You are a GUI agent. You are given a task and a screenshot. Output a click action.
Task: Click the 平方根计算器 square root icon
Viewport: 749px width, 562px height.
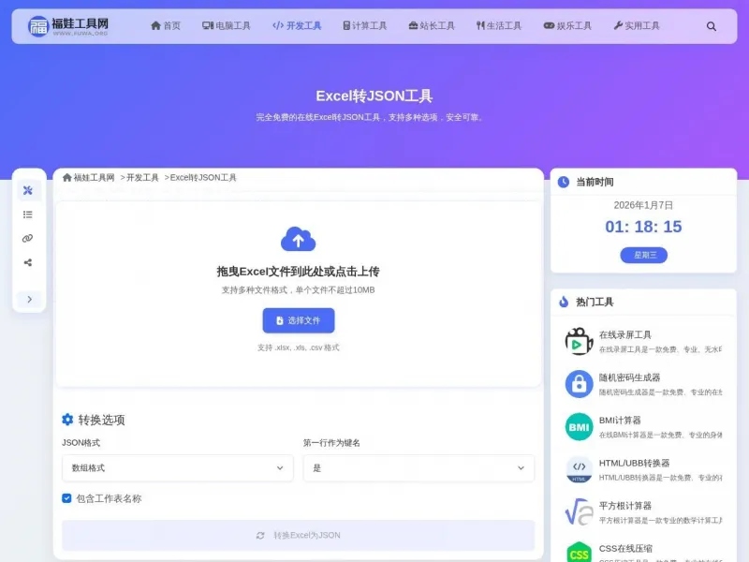578,510
